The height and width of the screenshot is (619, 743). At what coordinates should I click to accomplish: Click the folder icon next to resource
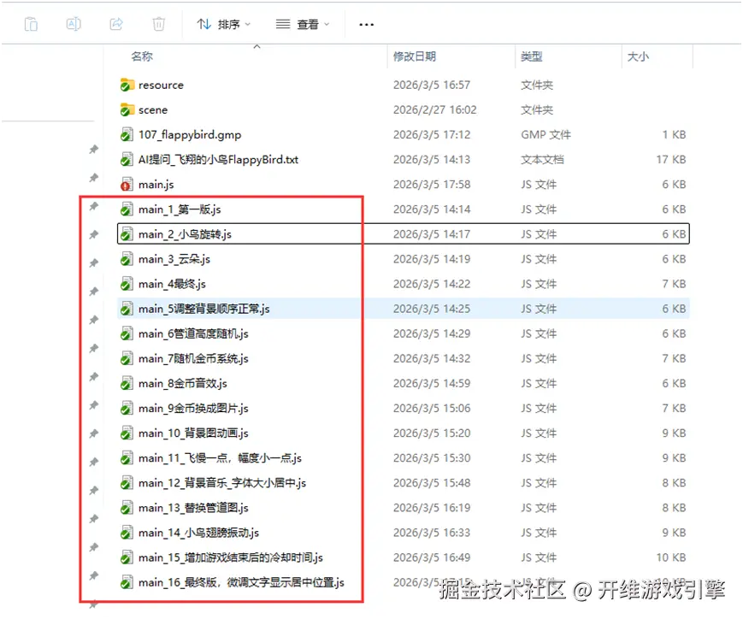click(x=126, y=85)
